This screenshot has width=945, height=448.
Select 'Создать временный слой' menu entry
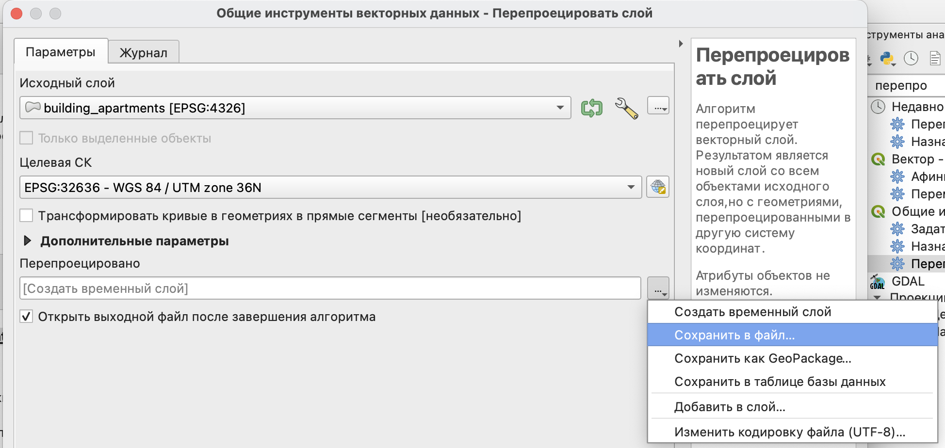pos(752,312)
